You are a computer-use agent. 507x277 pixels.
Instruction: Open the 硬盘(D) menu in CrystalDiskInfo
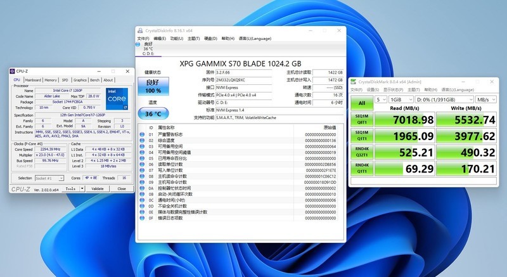point(211,39)
